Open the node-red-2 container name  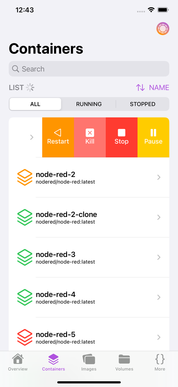56,175
